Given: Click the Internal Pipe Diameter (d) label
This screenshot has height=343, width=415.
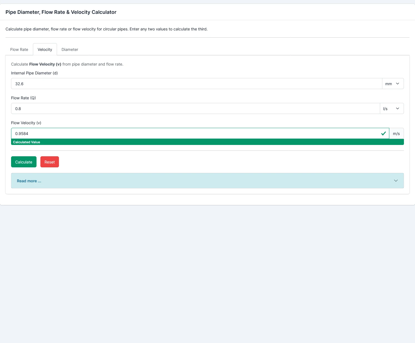Looking at the screenshot, I should (34, 73).
